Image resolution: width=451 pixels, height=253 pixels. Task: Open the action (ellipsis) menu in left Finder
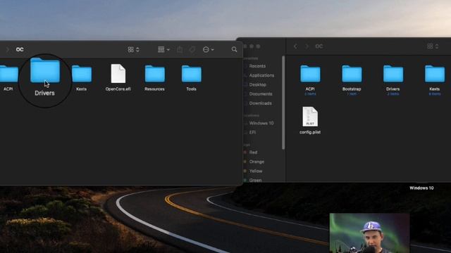[209, 50]
